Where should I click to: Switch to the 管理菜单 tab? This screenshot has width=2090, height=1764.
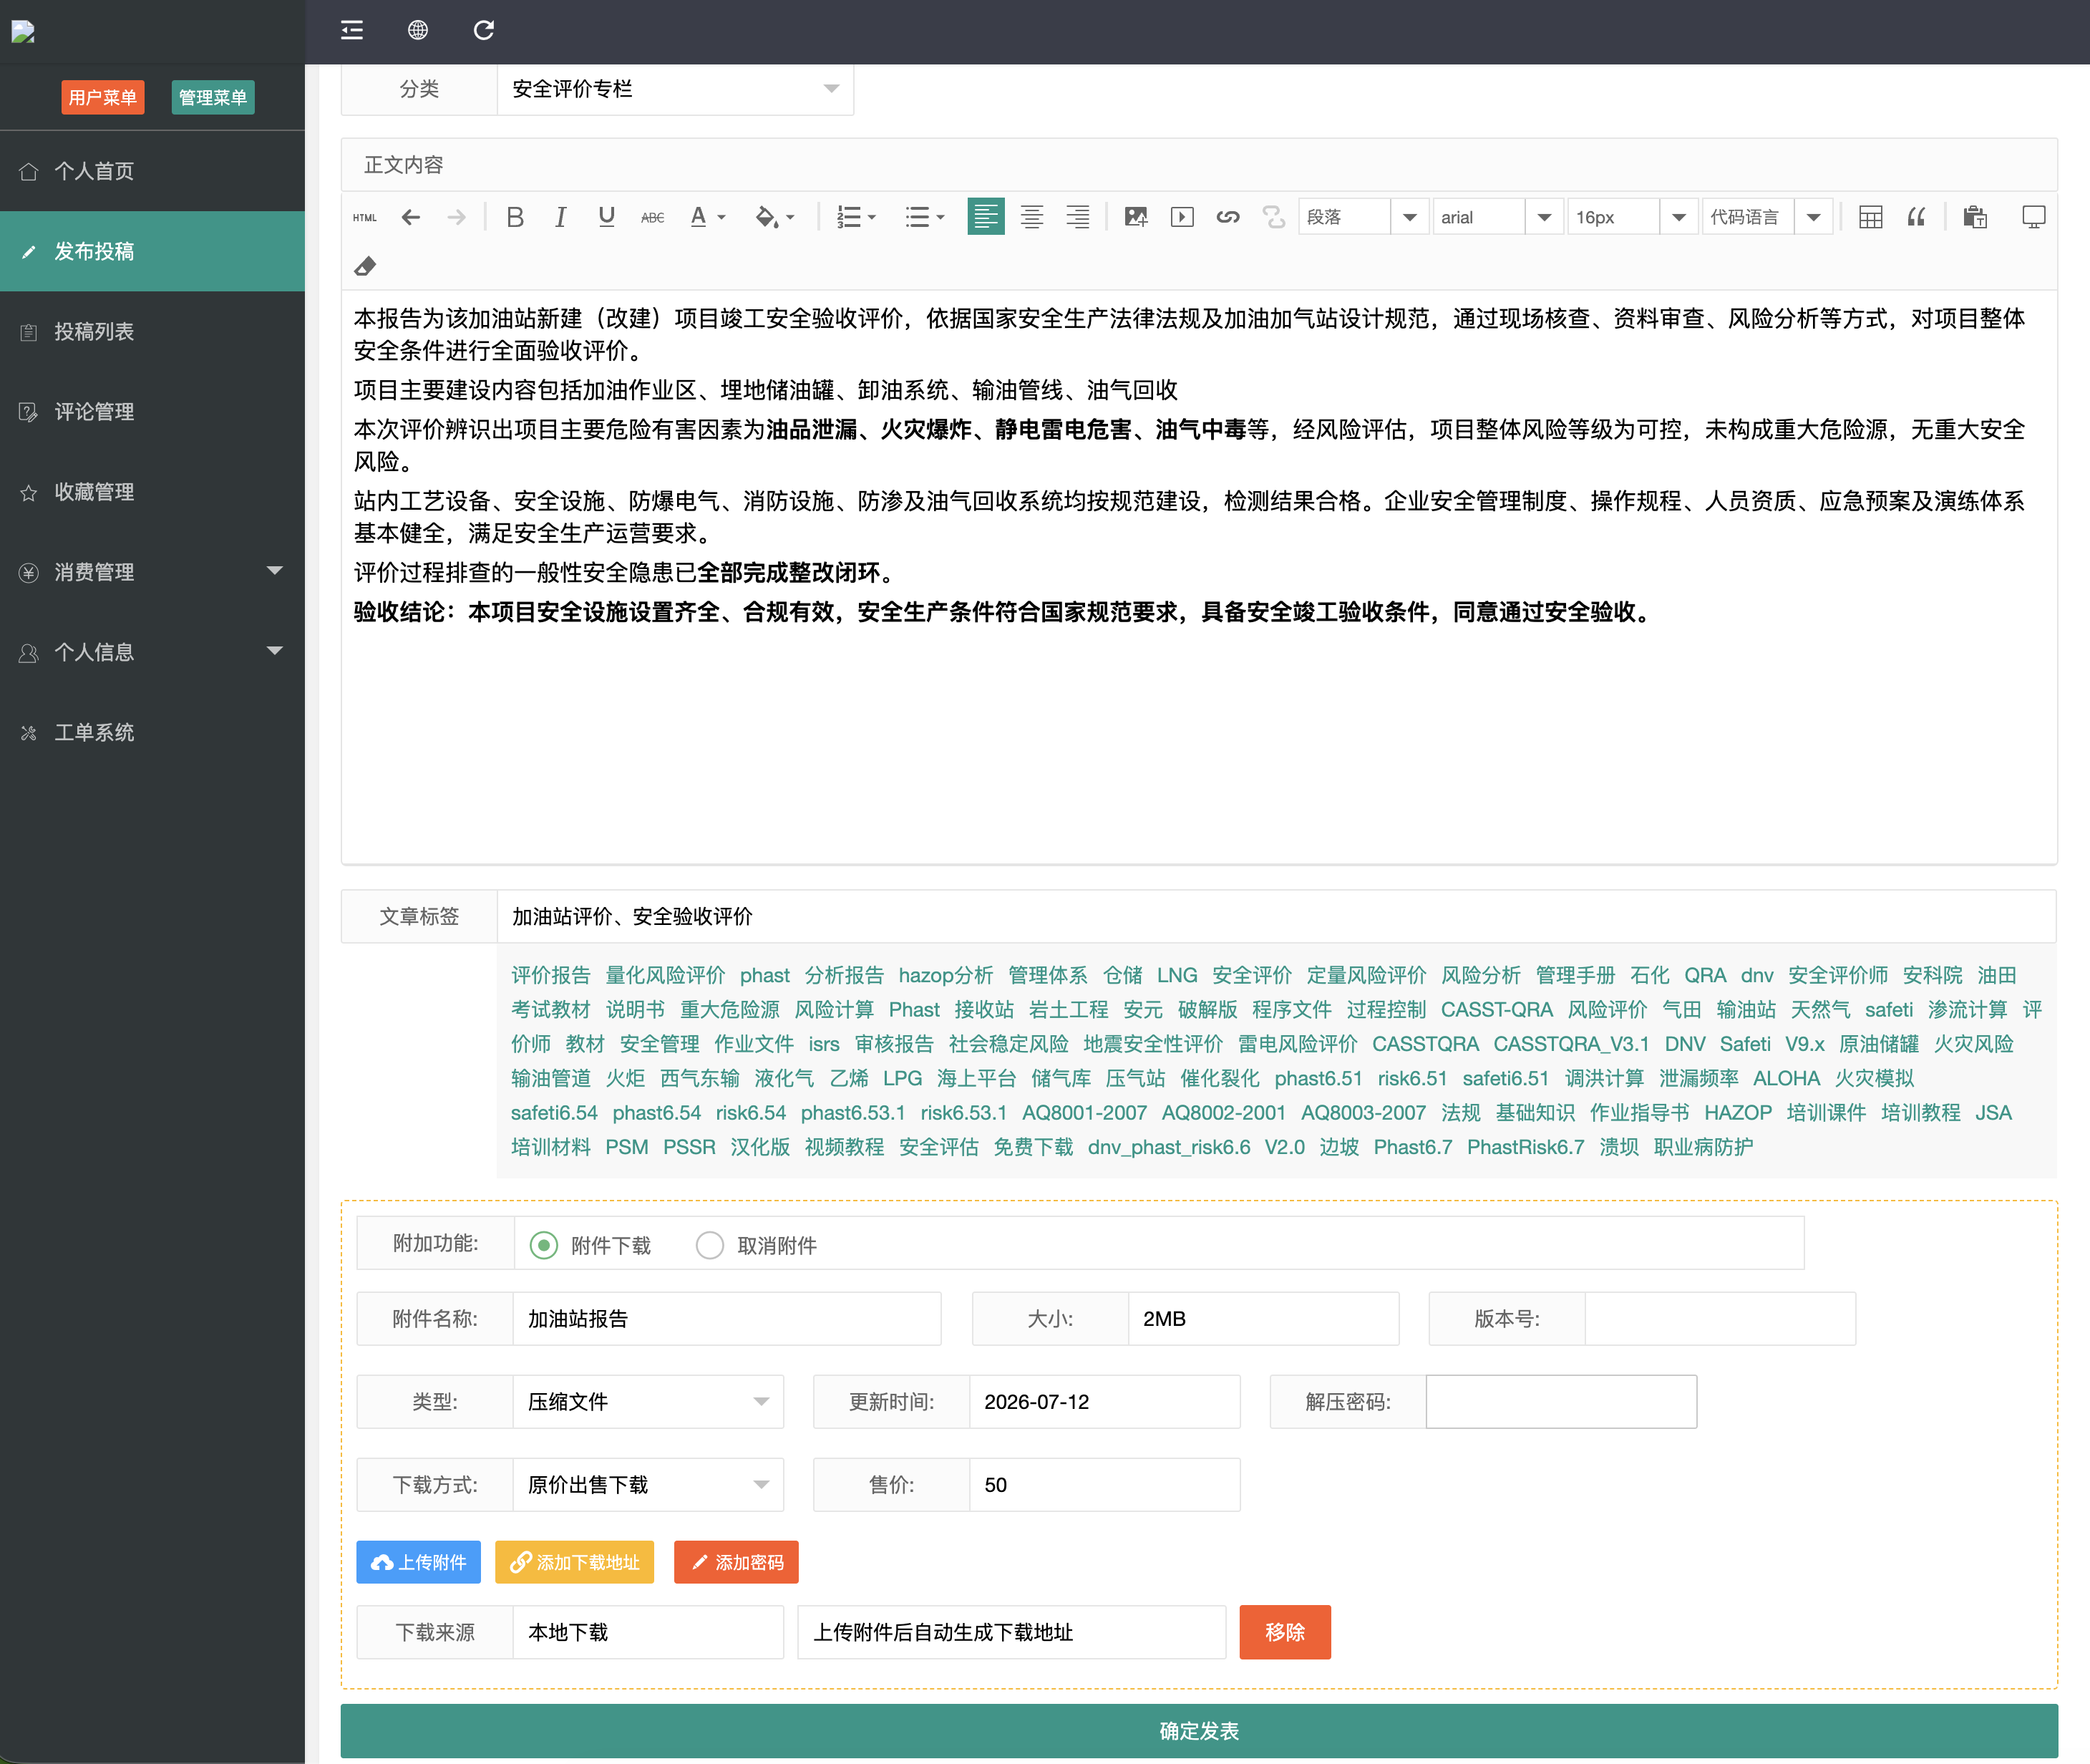click(x=213, y=97)
